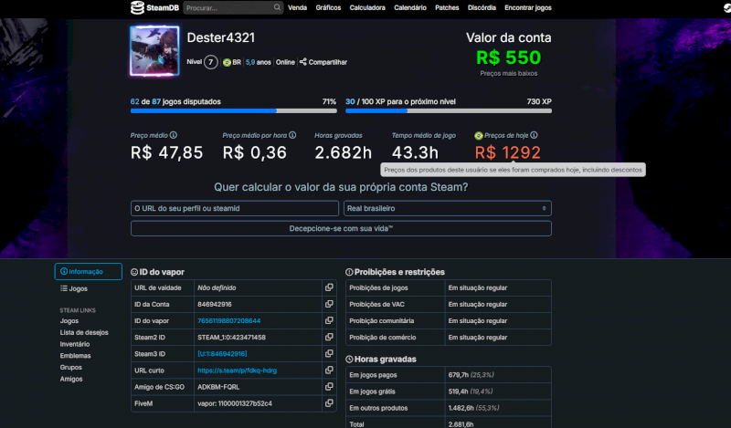
Task: Open the Calculadora menu item
Action: coord(367,7)
